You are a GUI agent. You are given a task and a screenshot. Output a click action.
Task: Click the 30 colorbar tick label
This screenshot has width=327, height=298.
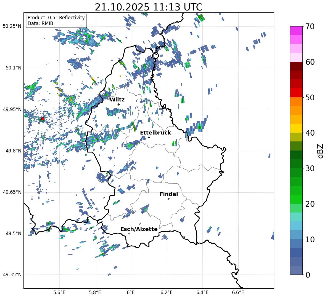(310, 168)
